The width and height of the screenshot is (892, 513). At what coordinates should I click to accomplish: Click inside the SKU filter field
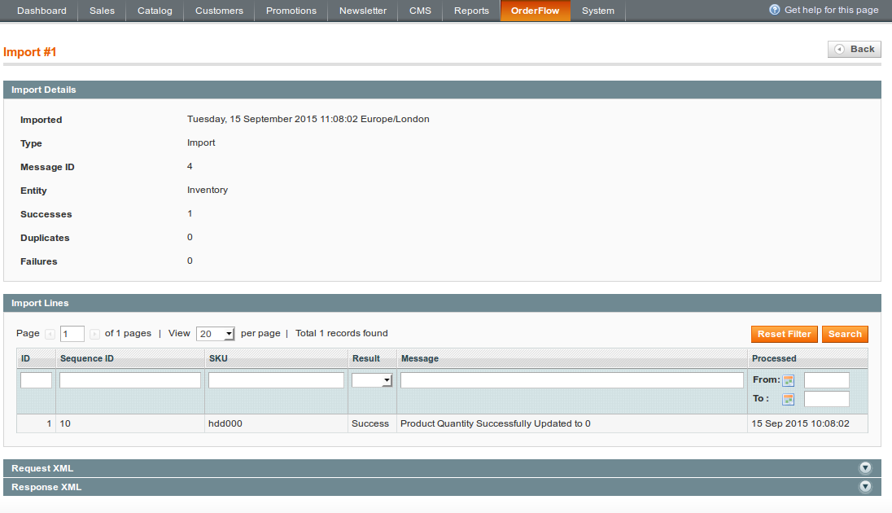(x=276, y=379)
